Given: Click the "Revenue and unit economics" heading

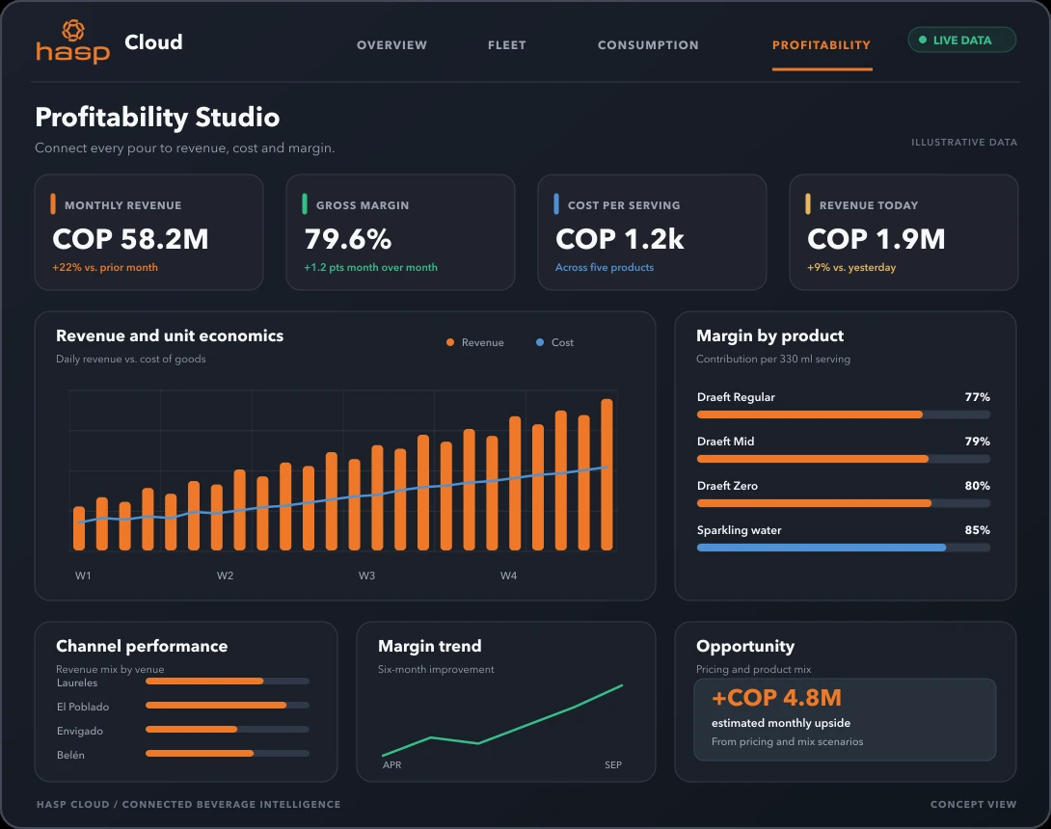Looking at the screenshot, I should (x=170, y=335).
